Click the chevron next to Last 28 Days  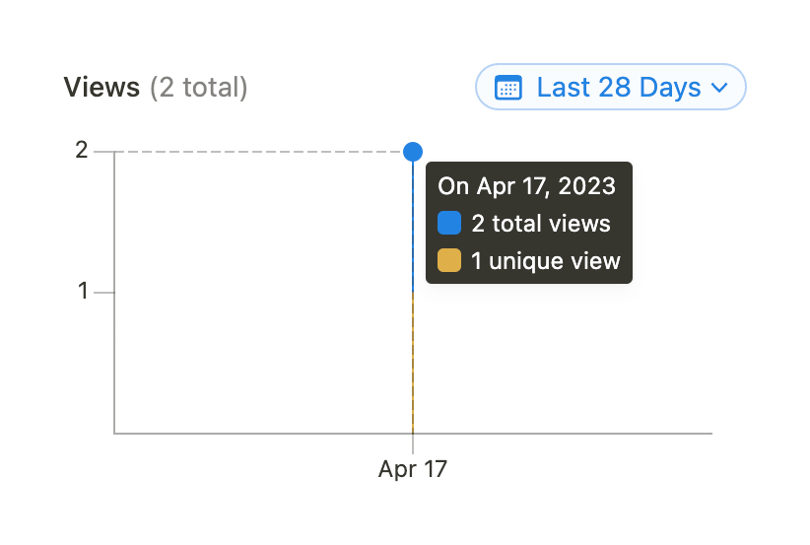pos(719,88)
